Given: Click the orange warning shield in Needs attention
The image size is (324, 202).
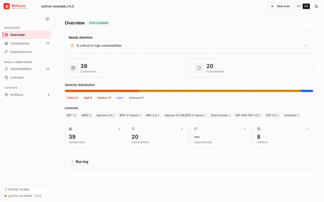Looking at the screenshot, I should [x=72, y=46].
